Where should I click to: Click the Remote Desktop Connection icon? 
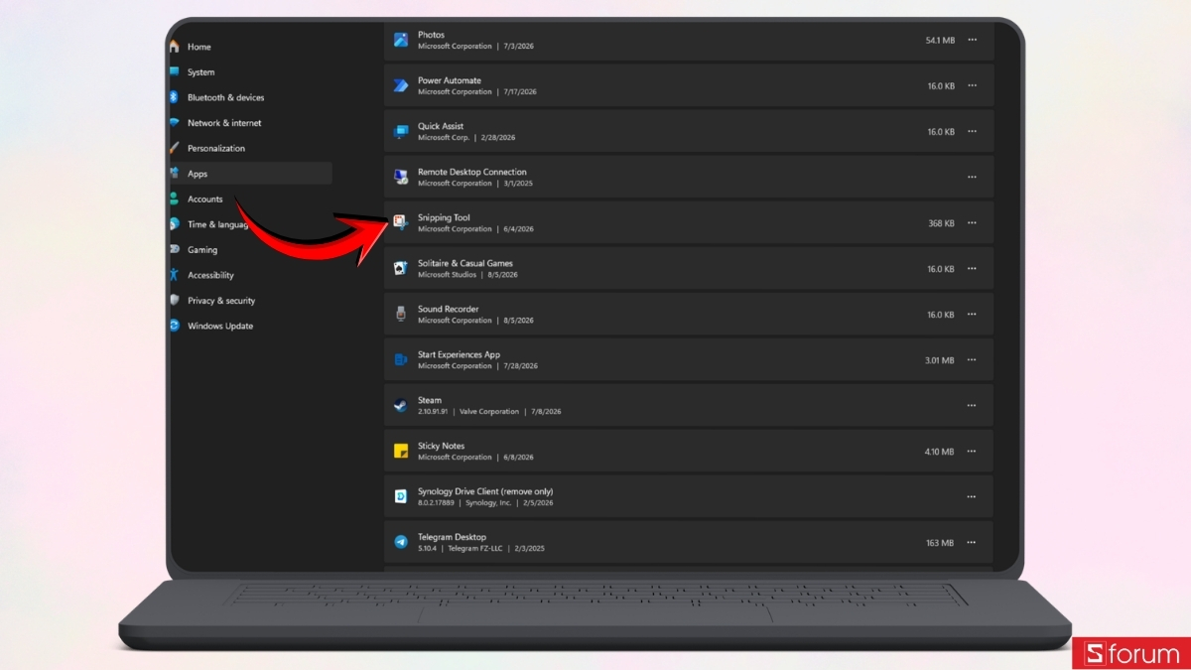pos(401,177)
